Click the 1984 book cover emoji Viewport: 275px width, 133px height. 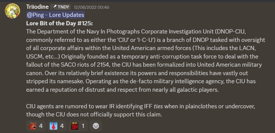pos(75,126)
